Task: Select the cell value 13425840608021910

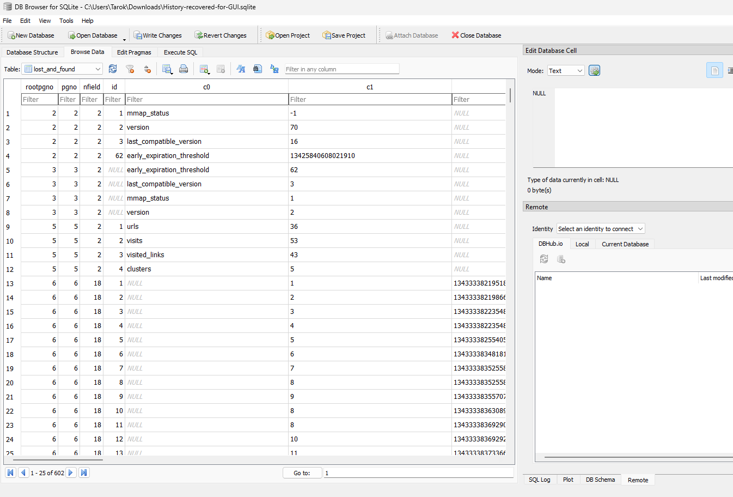Action: [370, 156]
